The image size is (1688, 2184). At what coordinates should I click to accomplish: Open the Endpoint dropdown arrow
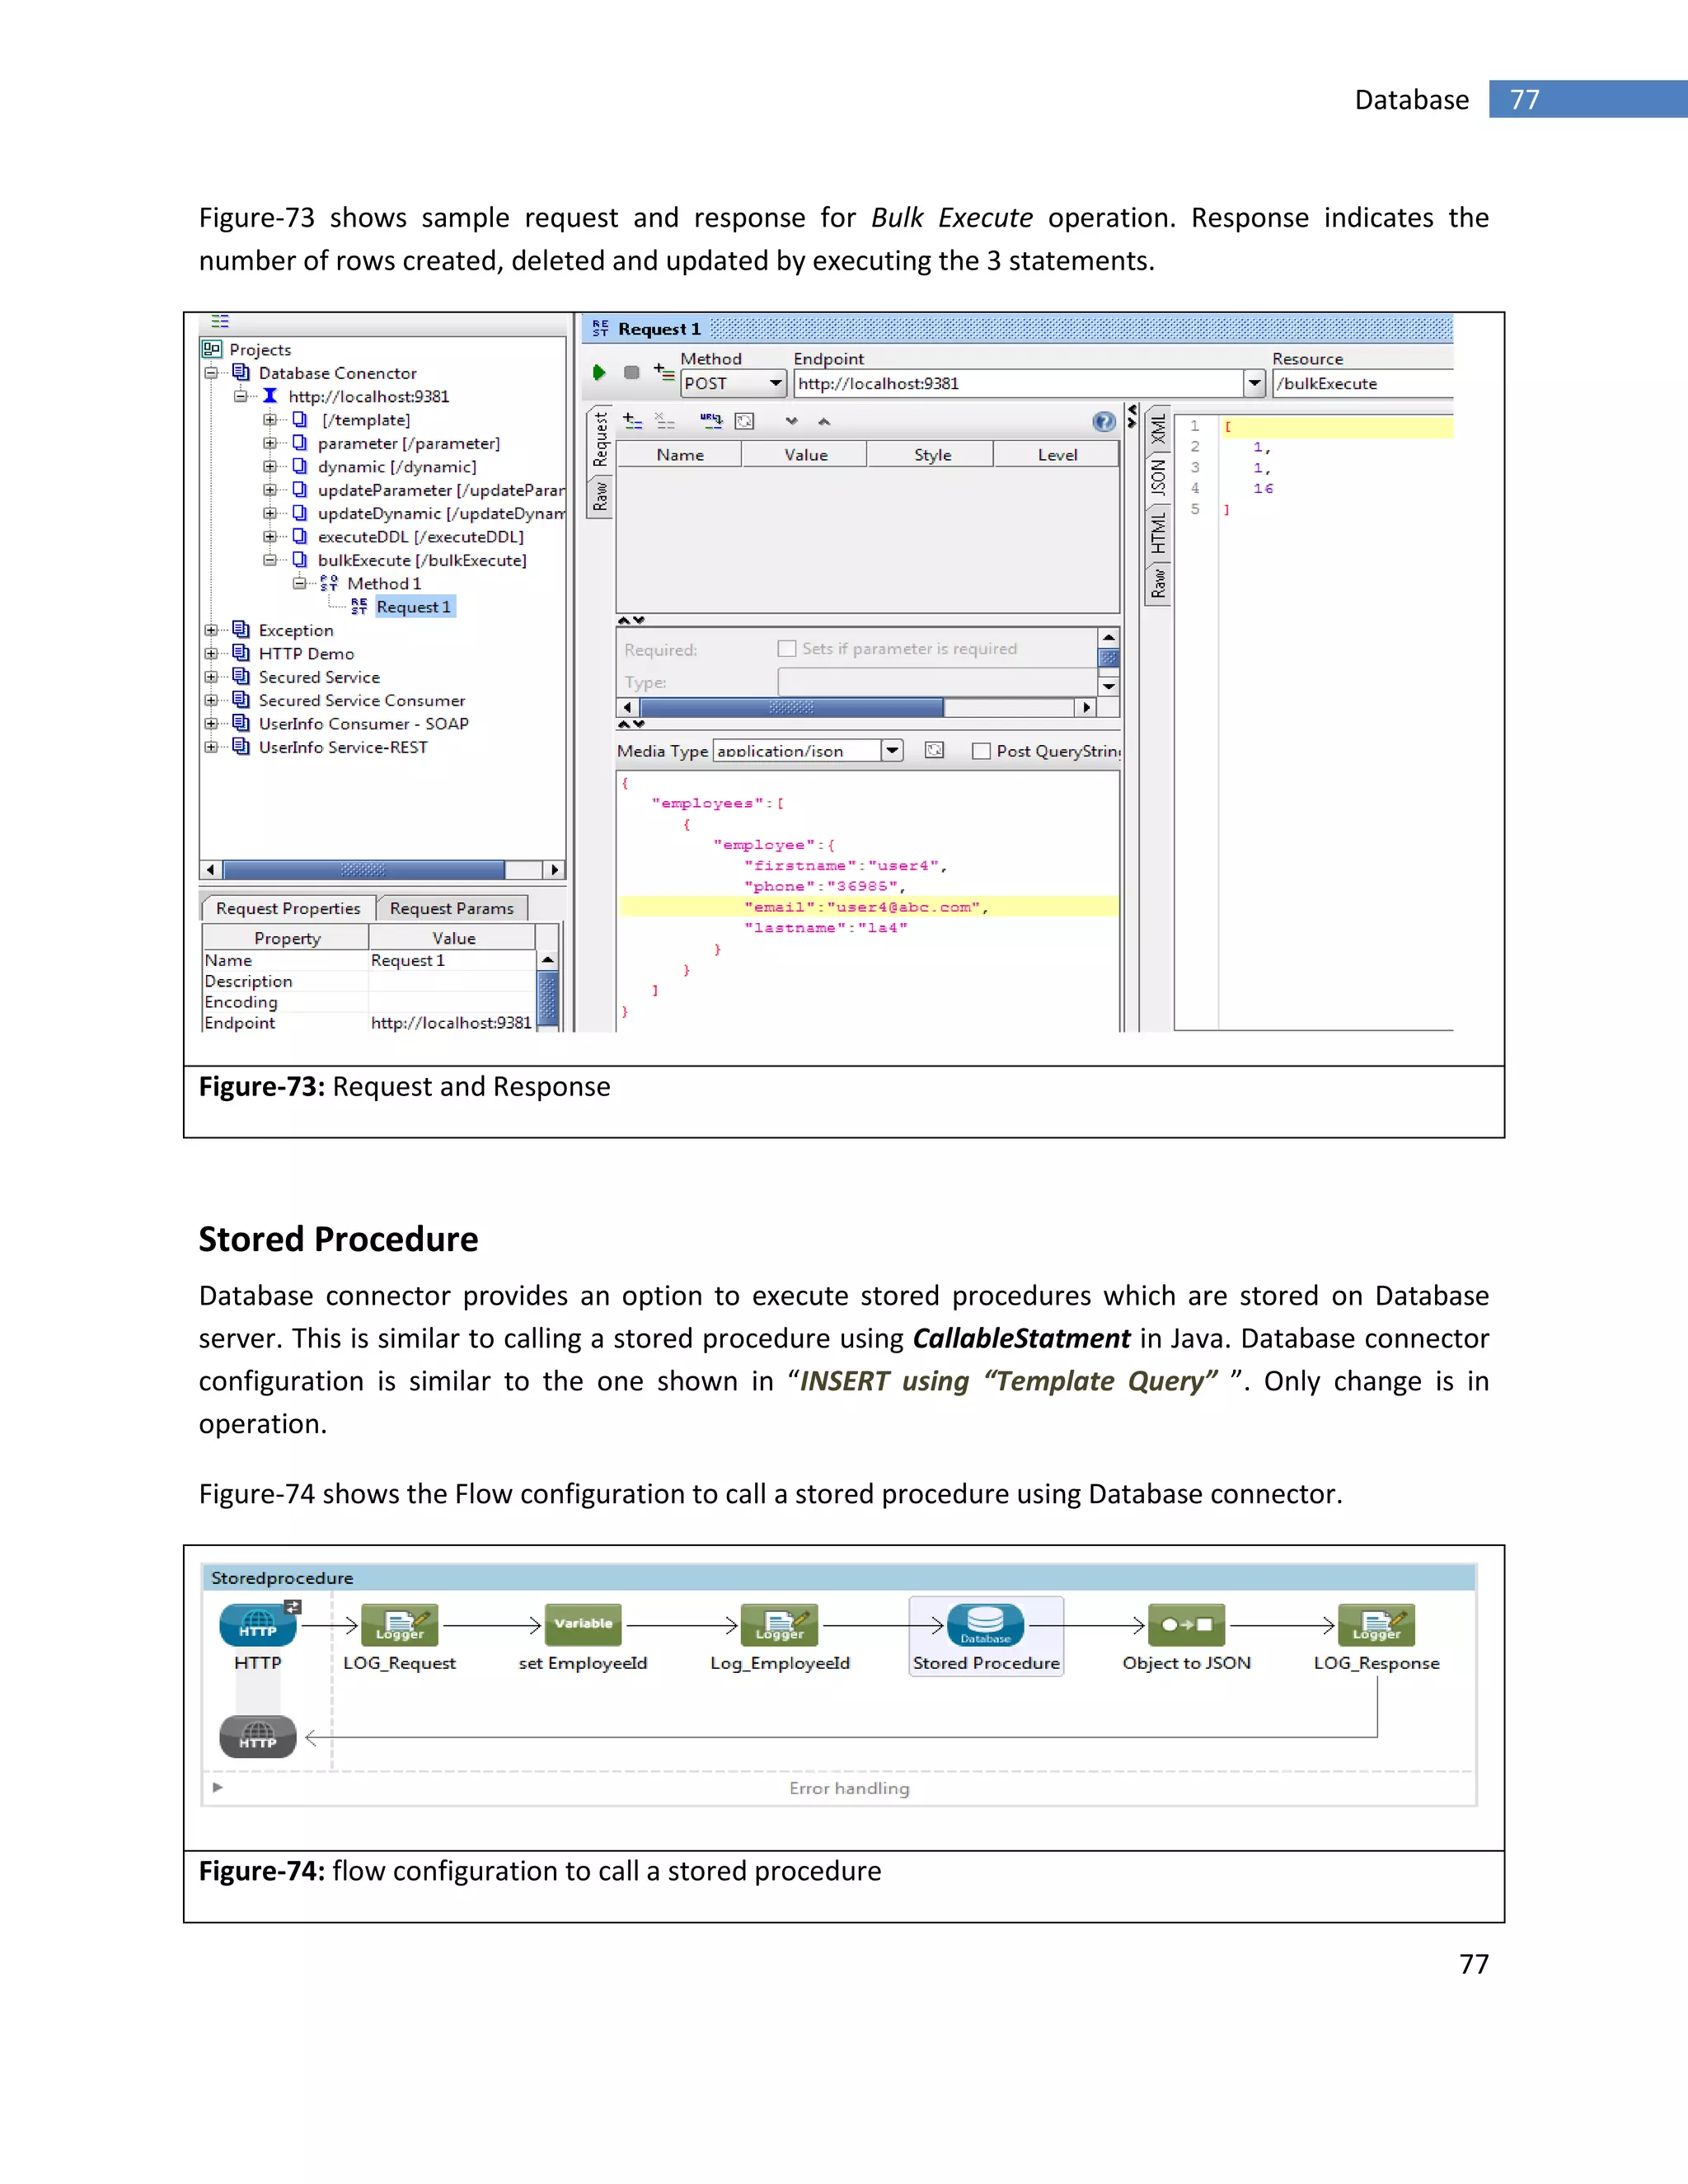tap(1254, 383)
